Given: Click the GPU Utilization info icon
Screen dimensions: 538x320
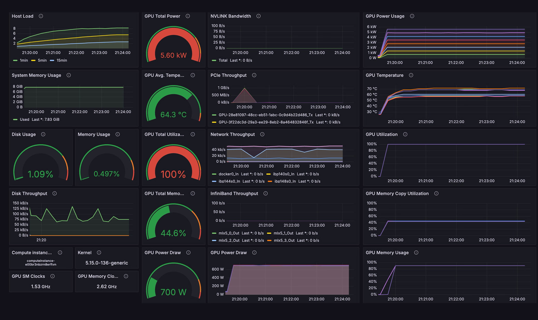Looking at the screenshot, I should coord(405,134).
